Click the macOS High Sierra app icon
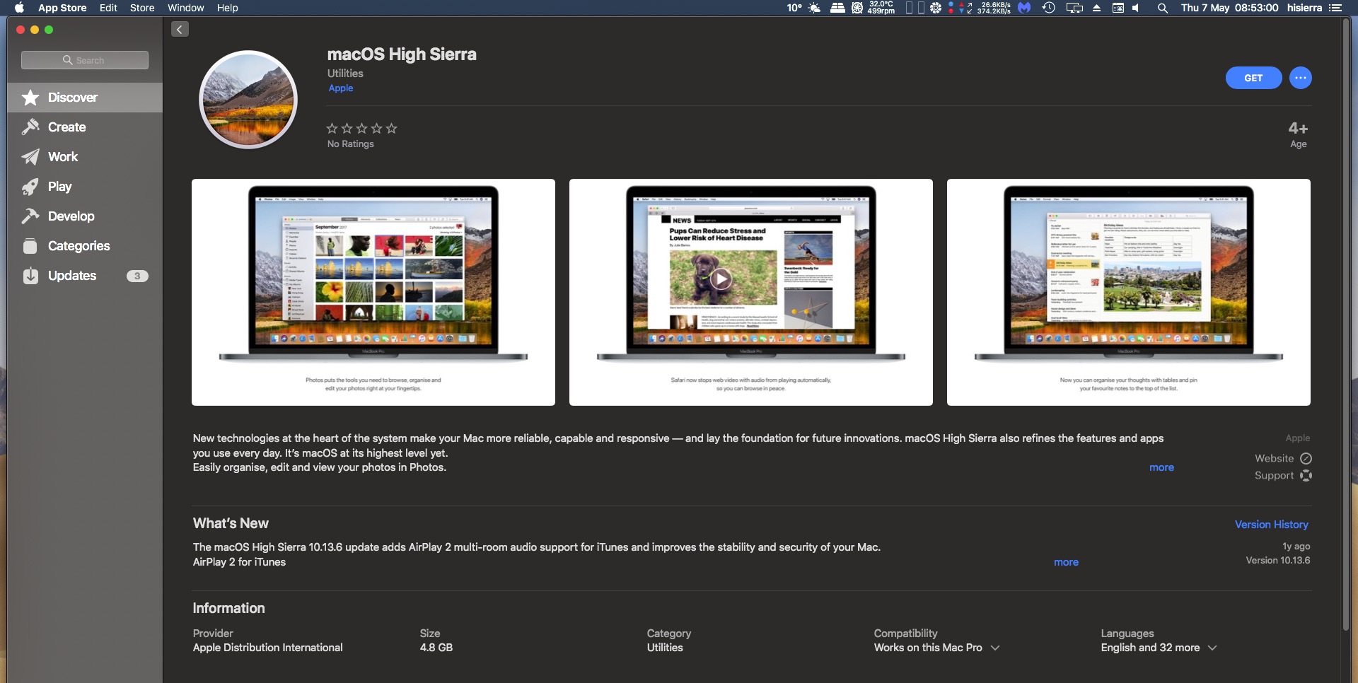1358x683 pixels. (248, 100)
